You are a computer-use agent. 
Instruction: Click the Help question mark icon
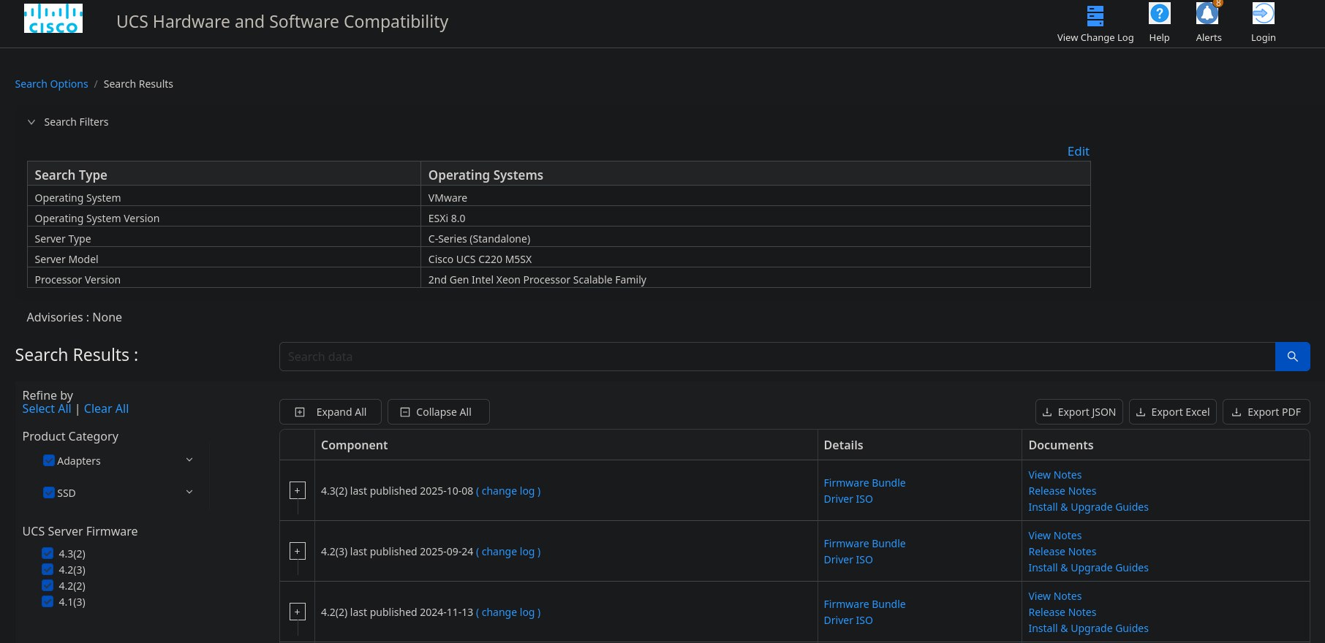1159,14
